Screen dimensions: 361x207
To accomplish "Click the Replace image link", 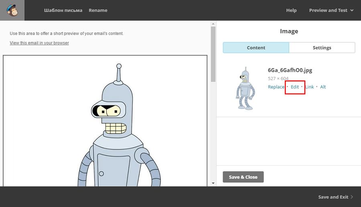I will coord(276,87).
